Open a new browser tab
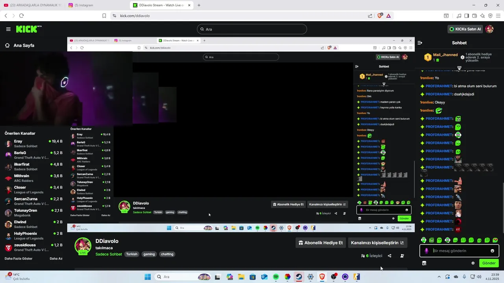 (199, 5)
